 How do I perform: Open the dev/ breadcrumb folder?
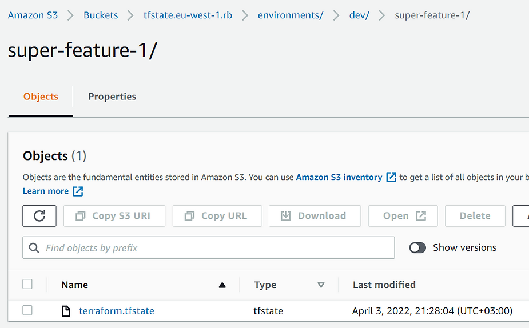359,15
